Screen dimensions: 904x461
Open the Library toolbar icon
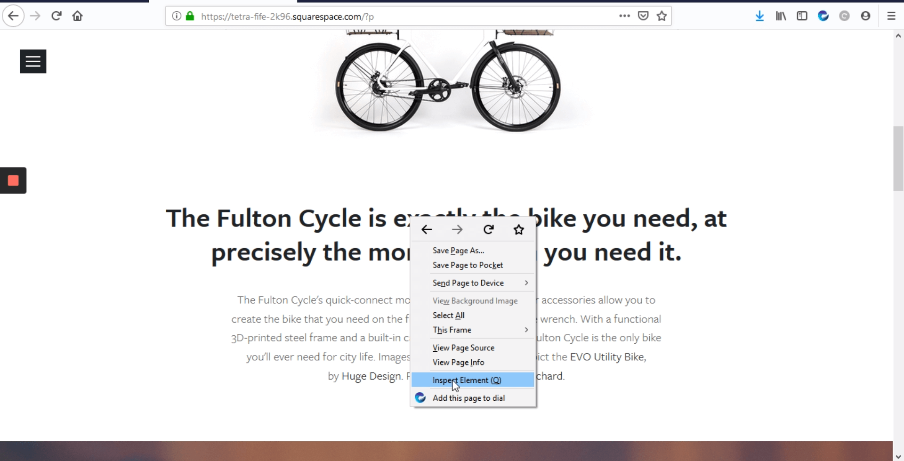pos(780,16)
